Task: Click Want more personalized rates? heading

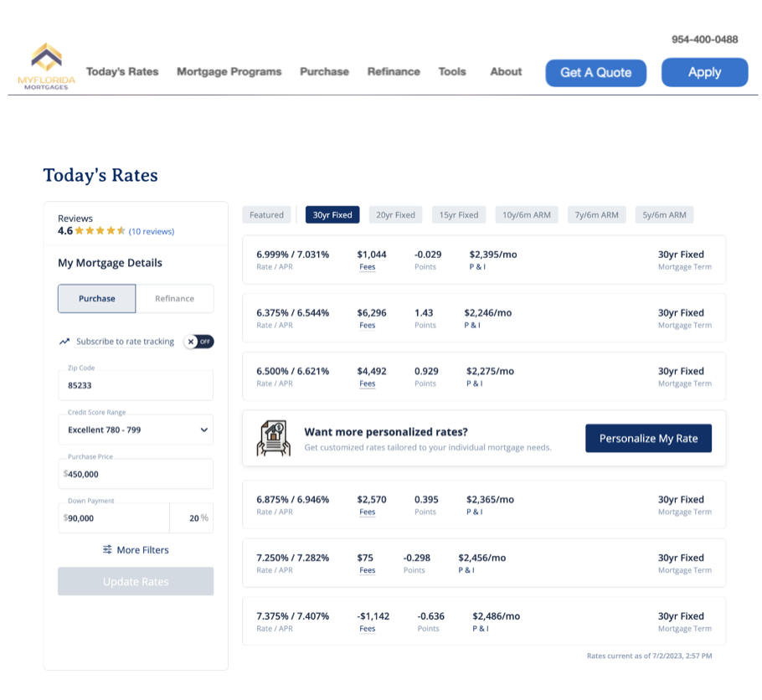Action: click(386, 432)
